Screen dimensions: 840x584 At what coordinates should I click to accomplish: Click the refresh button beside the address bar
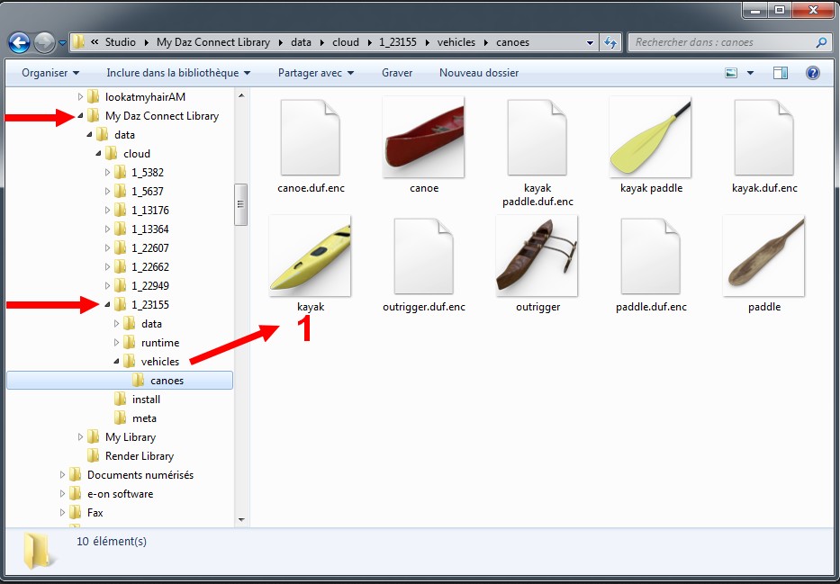click(x=610, y=42)
